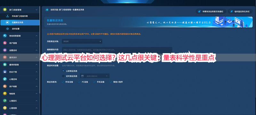This screenshot has width=256, height=115.
Task: Click the 心理视频 video icon
Action: (5, 108)
